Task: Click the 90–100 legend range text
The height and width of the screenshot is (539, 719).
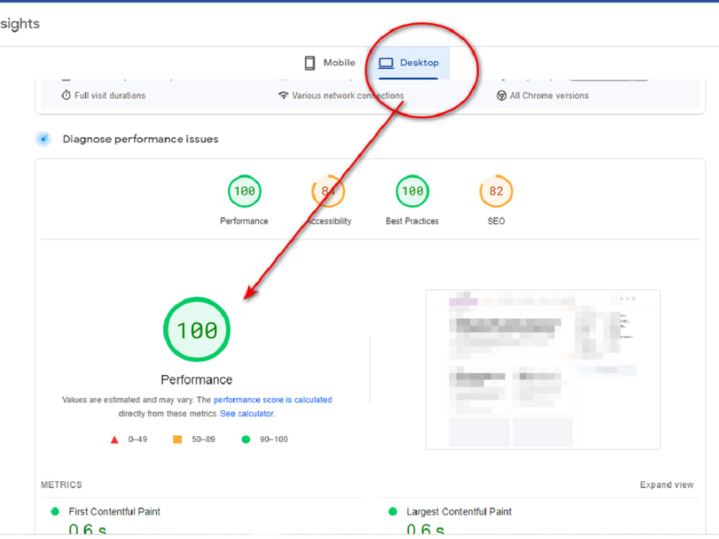Action: 274,439
